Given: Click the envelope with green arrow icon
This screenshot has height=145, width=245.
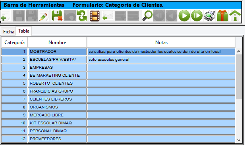Looking at the screenshot, I should pyautogui.click(x=108, y=15).
